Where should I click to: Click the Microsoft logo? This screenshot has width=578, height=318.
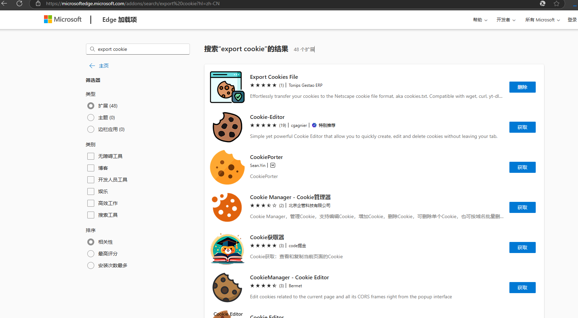click(63, 19)
